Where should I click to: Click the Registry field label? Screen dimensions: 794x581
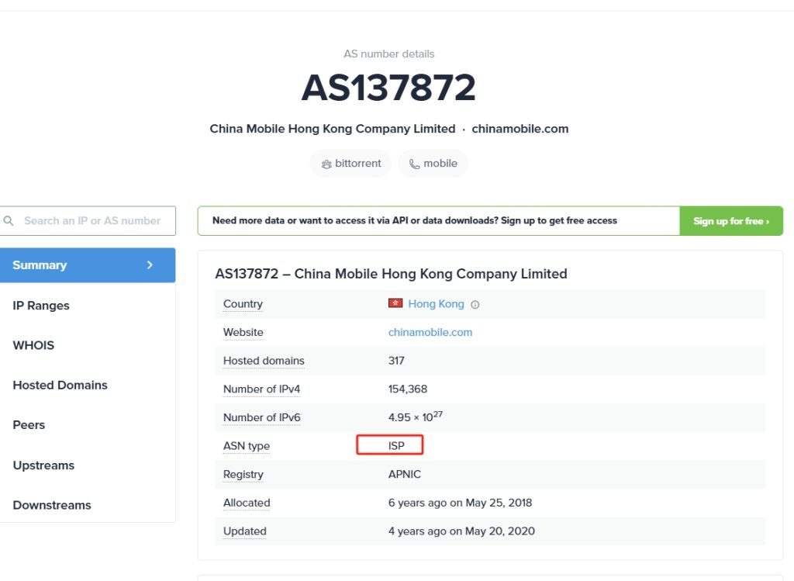tap(243, 475)
